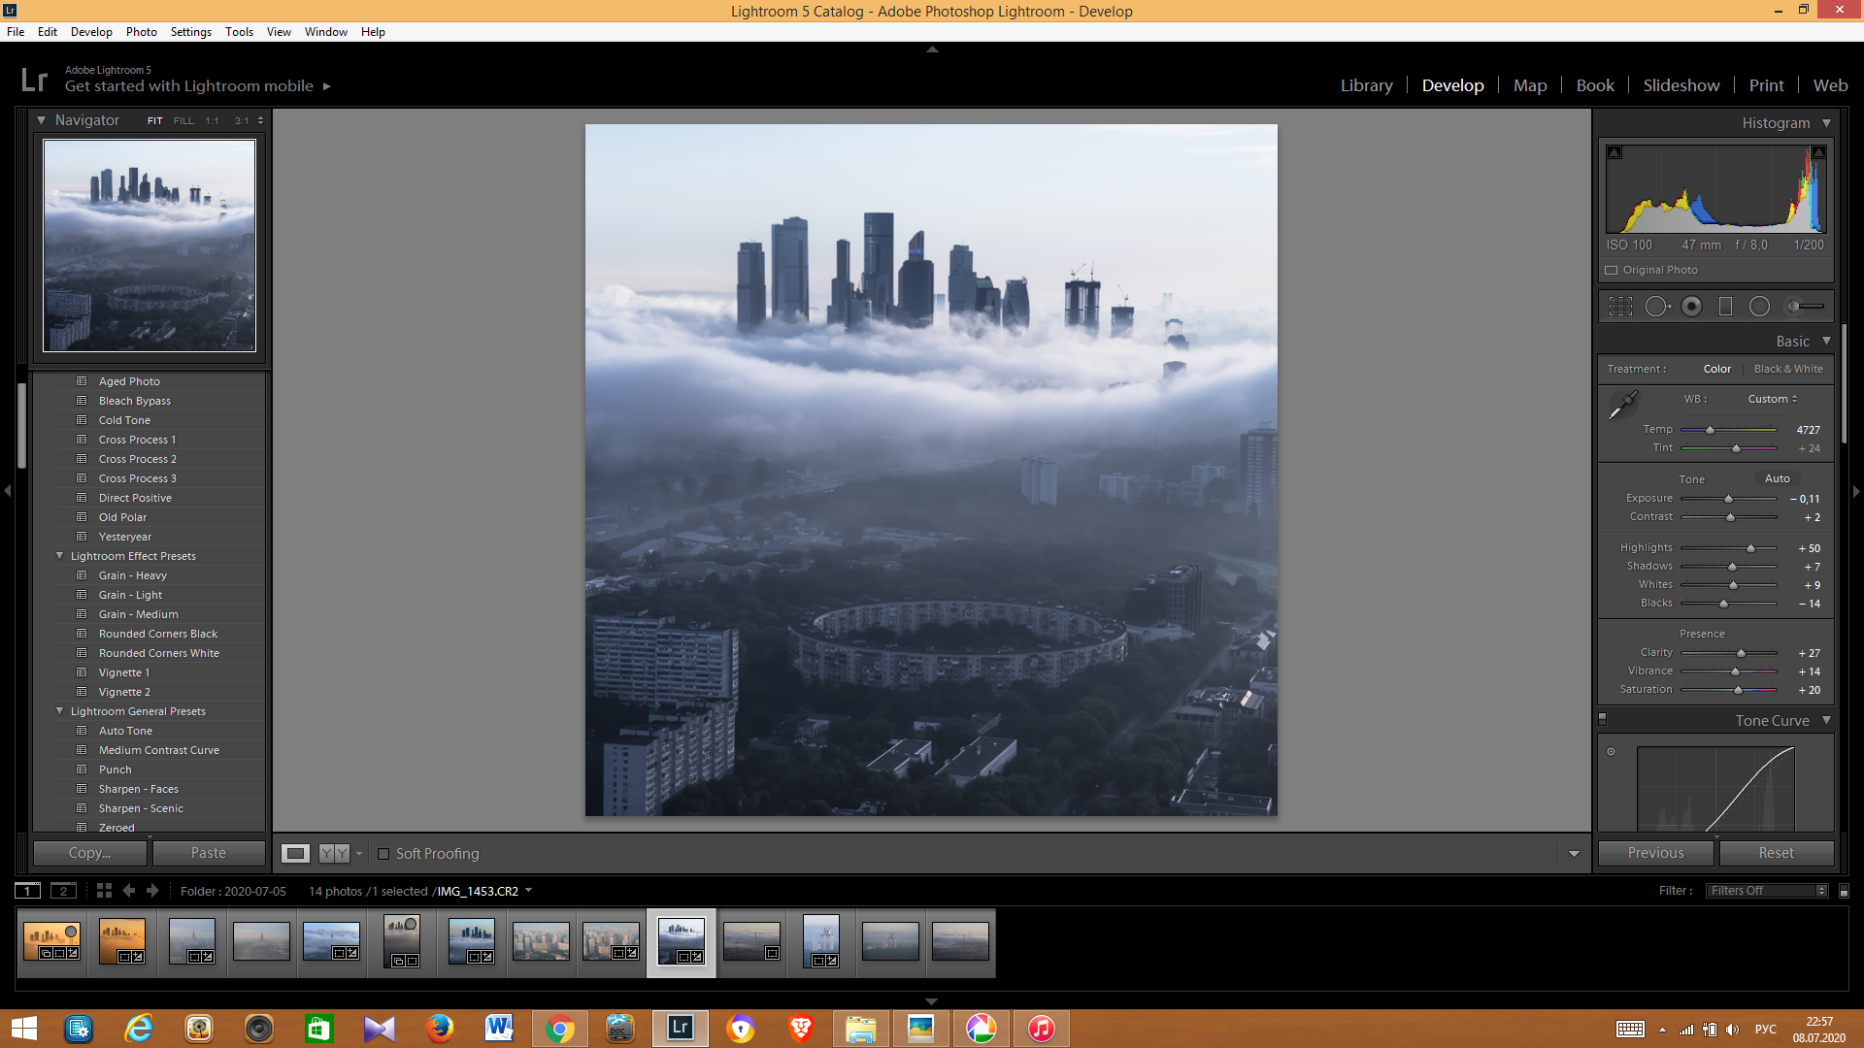Toggle the Original Photo checkbox
1864x1048 pixels.
(1612, 271)
